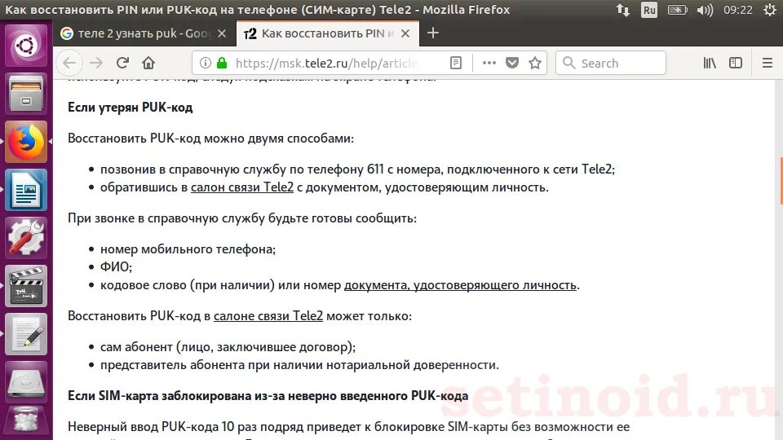Go back to the previous page
The height and width of the screenshot is (440, 783).
pyautogui.click(x=69, y=63)
